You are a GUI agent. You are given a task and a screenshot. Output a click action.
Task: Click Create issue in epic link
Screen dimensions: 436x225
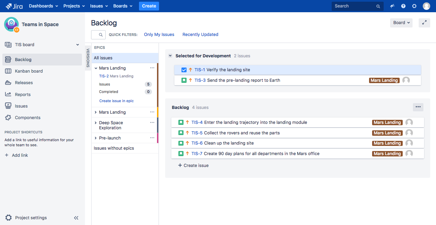click(117, 101)
